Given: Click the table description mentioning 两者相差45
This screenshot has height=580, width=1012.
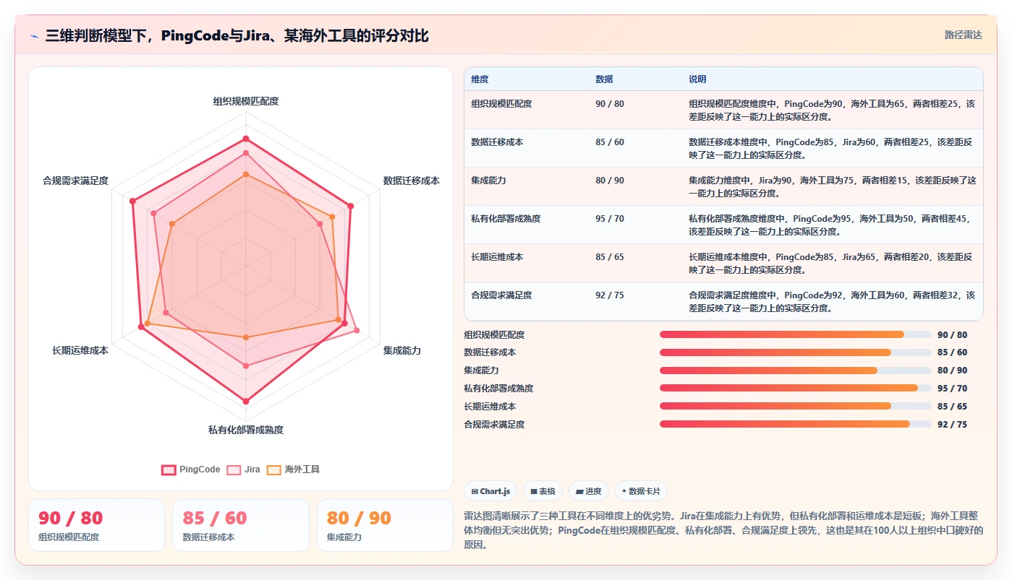Looking at the screenshot, I should coord(832,225).
